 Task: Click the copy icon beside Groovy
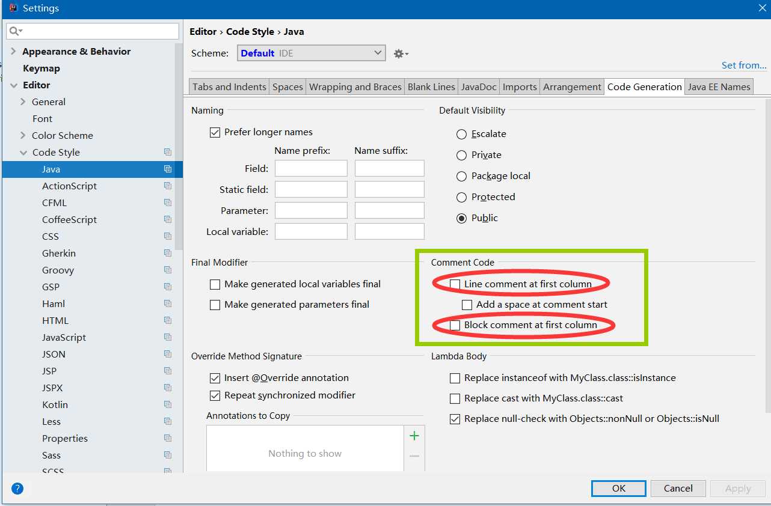pos(168,270)
